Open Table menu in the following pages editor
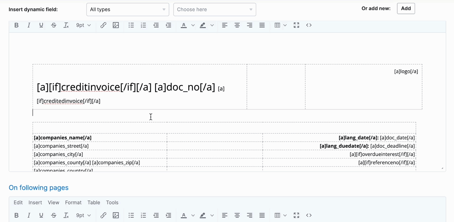Image resolution: width=454 pixels, height=222 pixels. click(94, 202)
